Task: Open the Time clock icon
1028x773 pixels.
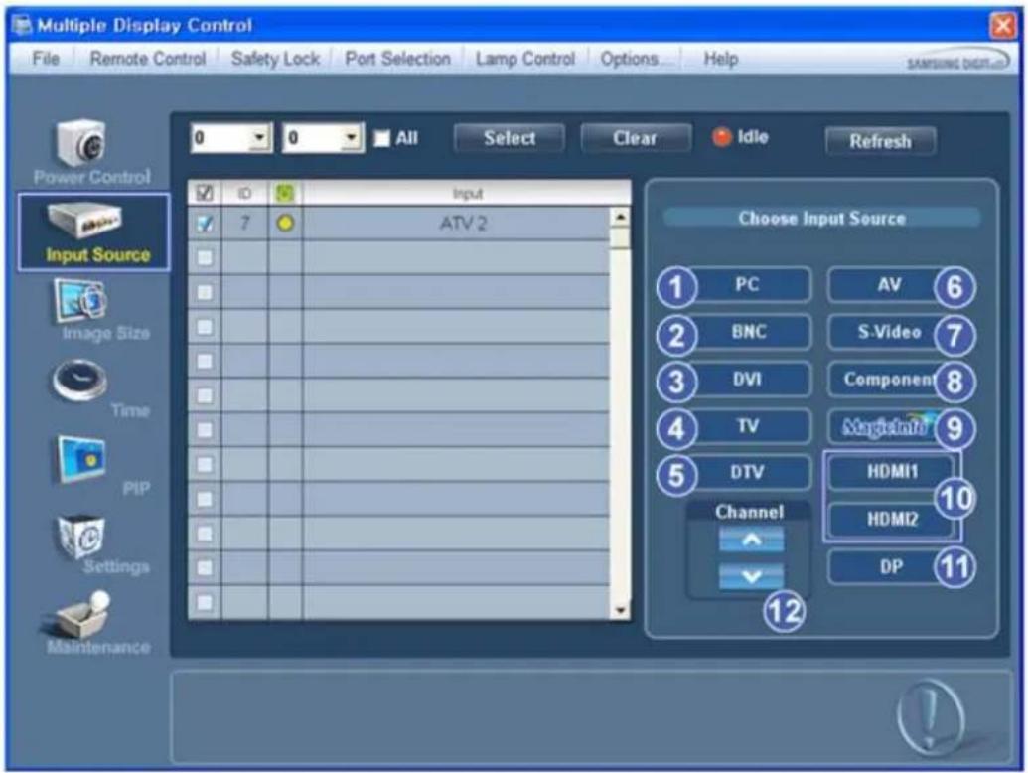Action: coord(80,381)
